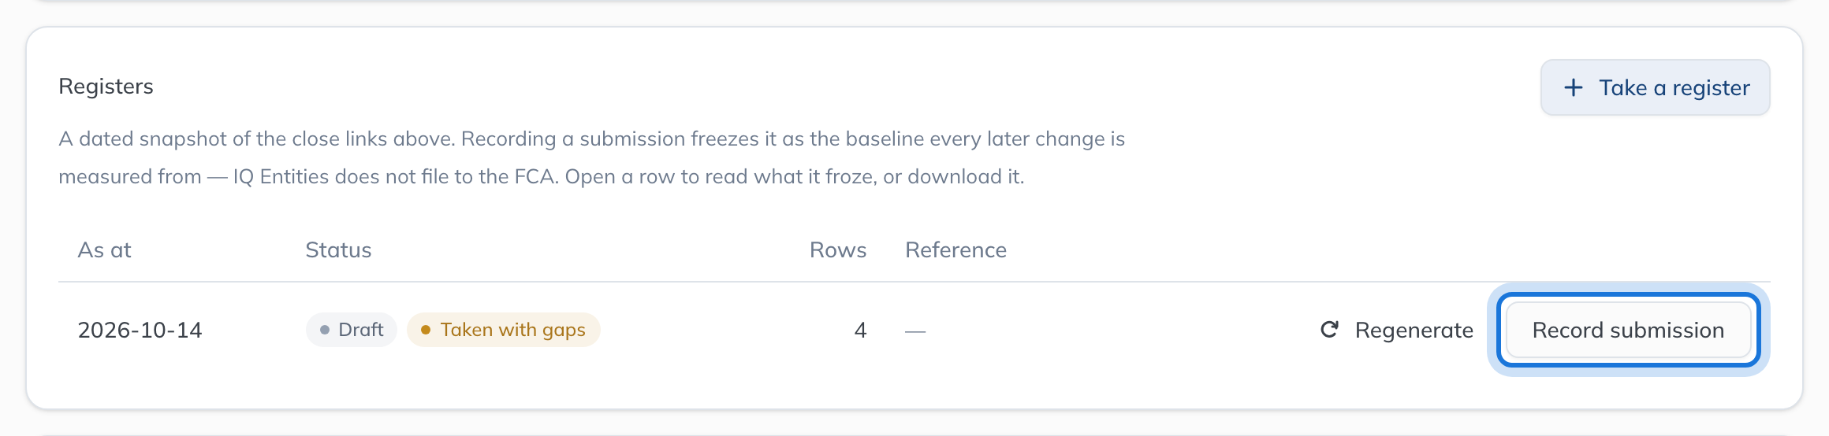The width and height of the screenshot is (1829, 436).
Task: Click the grey dot in Draft badge
Action: point(325,330)
